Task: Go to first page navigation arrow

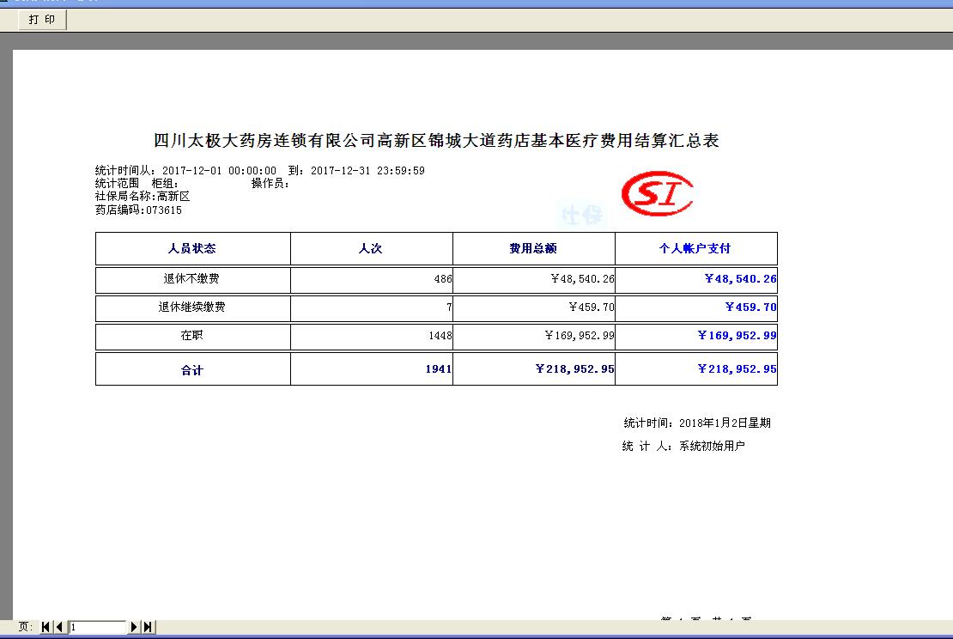Action: pos(46,627)
